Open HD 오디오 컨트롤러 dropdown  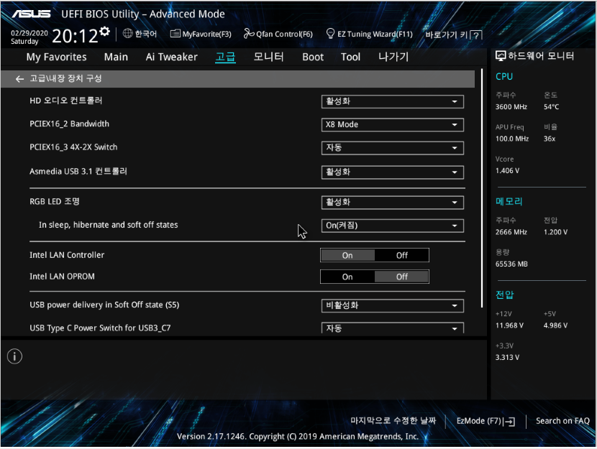[x=393, y=101]
